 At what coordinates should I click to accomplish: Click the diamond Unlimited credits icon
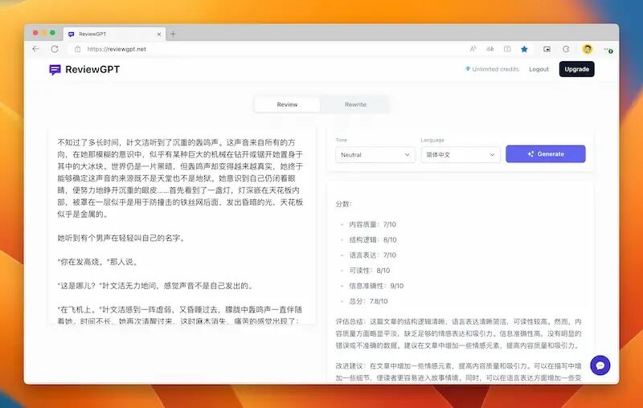(x=468, y=69)
